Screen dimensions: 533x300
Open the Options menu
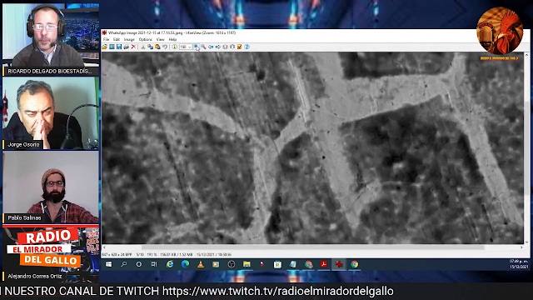click(146, 39)
